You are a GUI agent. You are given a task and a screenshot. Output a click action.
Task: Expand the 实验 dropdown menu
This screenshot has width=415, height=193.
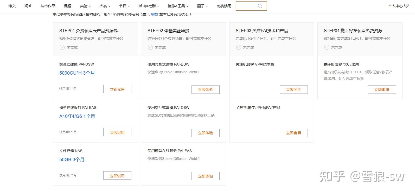pyautogui.click(x=85, y=6)
